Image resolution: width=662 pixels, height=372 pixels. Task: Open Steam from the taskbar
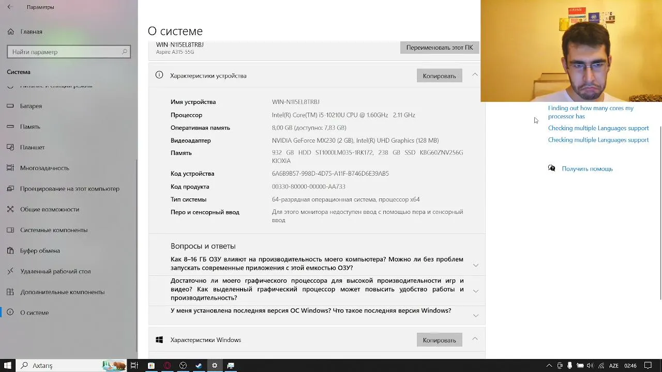[x=199, y=365]
